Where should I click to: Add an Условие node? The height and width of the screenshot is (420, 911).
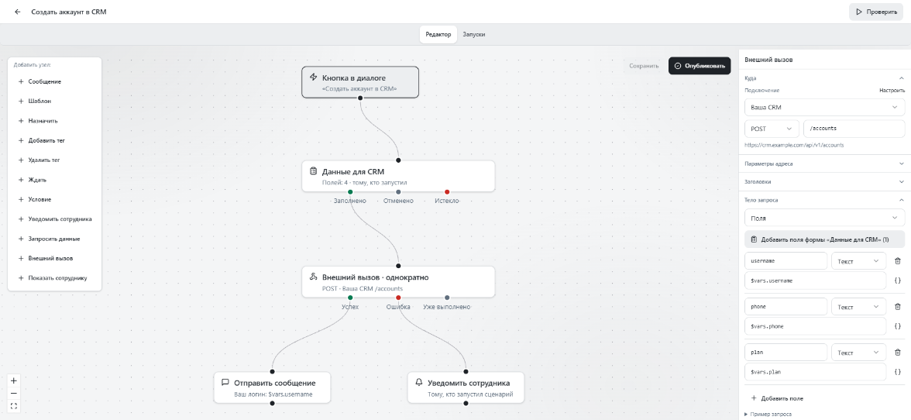pos(54,199)
